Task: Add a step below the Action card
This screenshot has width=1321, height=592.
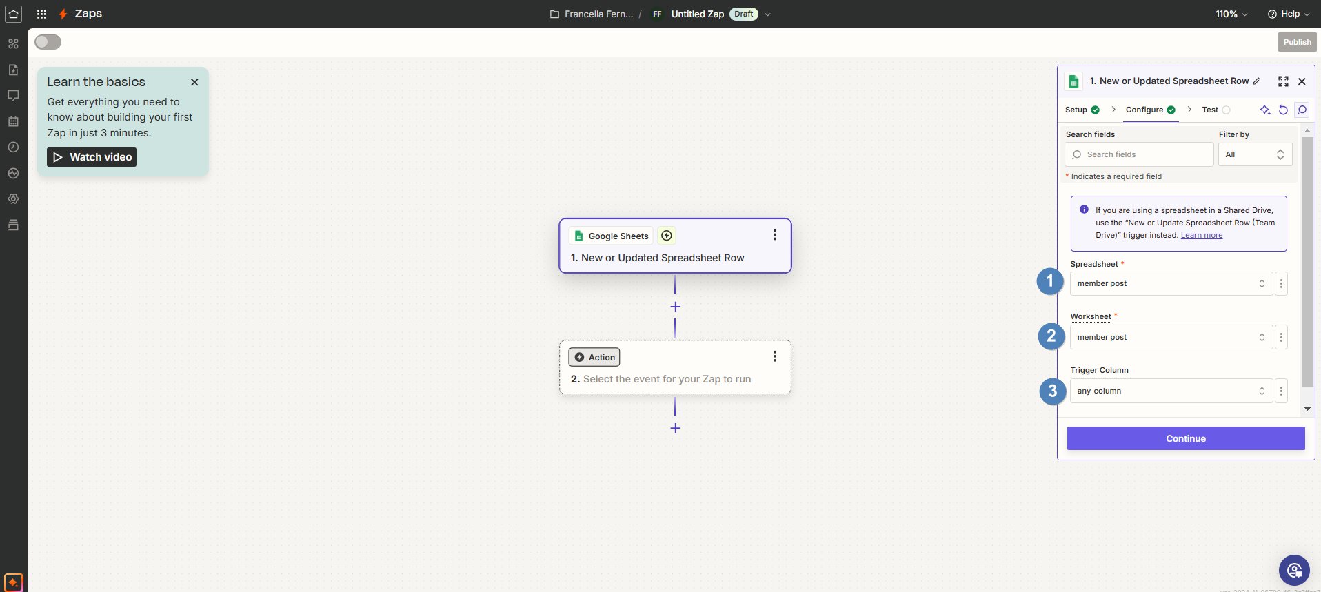Action: 676,428
